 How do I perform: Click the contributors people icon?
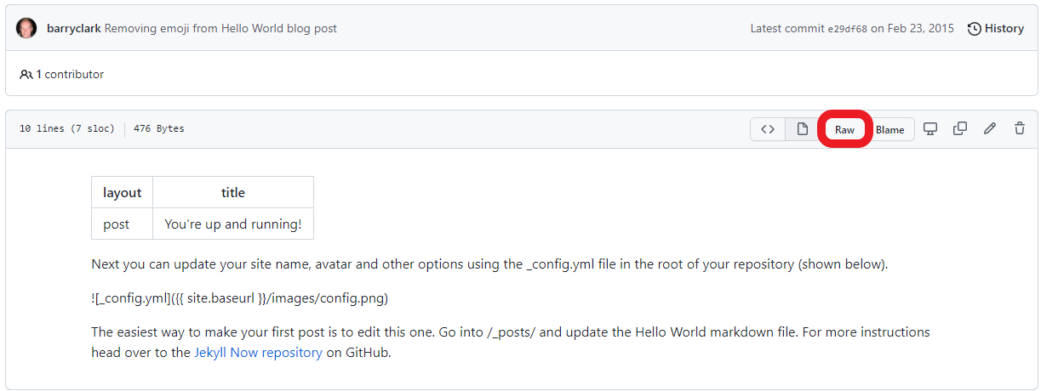26,74
